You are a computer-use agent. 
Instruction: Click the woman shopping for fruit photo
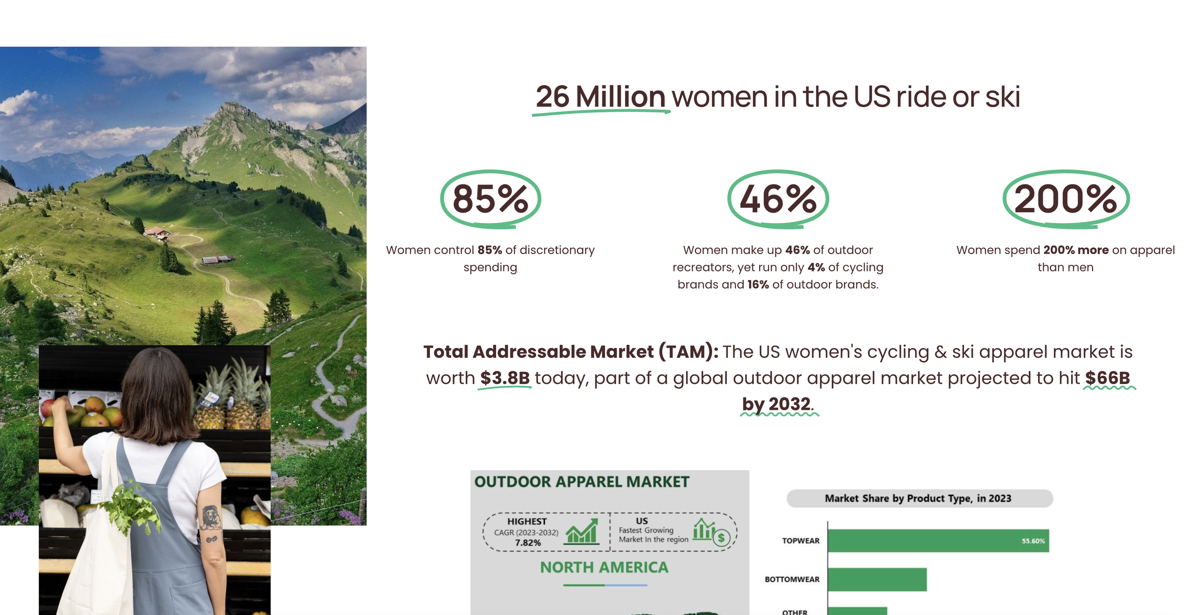tap(154, 480)
